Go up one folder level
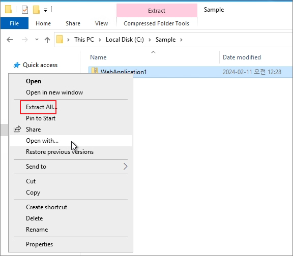Viewport: 293px width, 256px height. tap(47, 40)
